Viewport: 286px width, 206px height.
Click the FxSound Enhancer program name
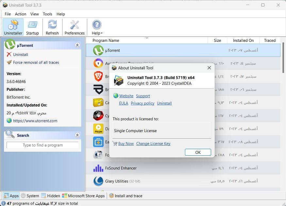(121, 168)
